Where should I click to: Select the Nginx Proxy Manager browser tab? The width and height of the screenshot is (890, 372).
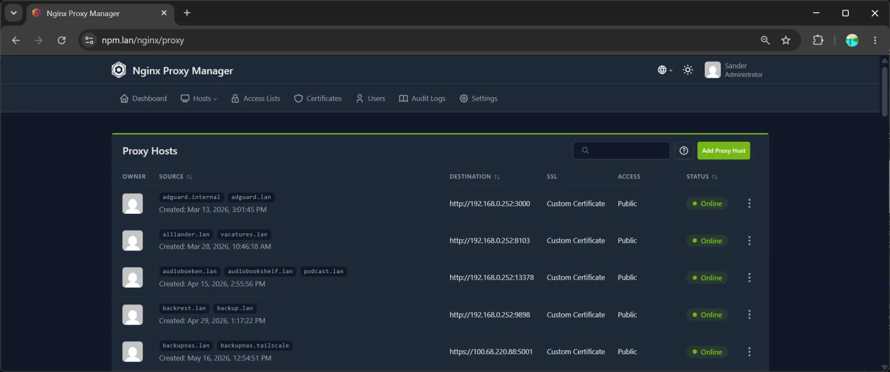click(100, 13)
